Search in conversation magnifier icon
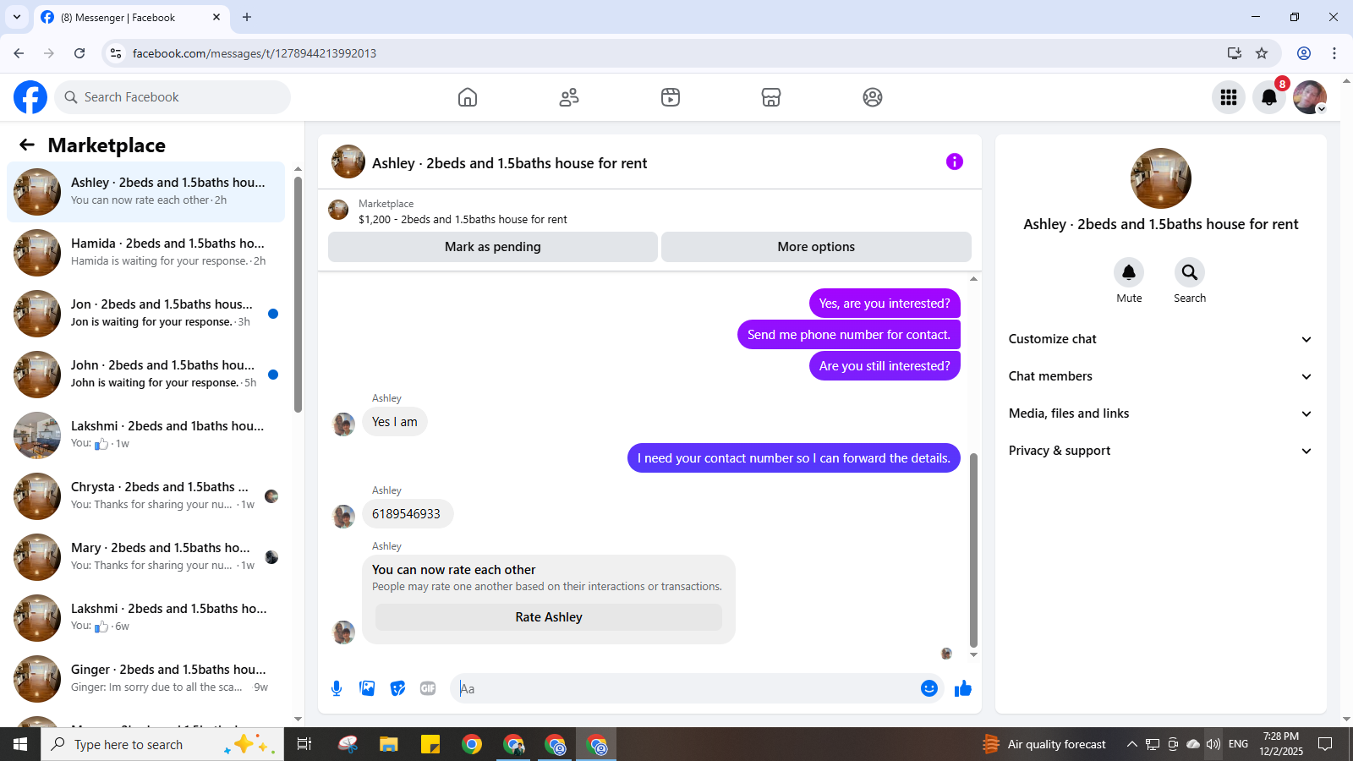Viewport: 1353px width, 761px height. [1190, 272]
